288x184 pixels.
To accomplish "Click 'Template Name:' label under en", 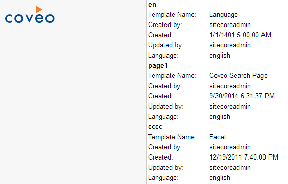I will 172,14.
